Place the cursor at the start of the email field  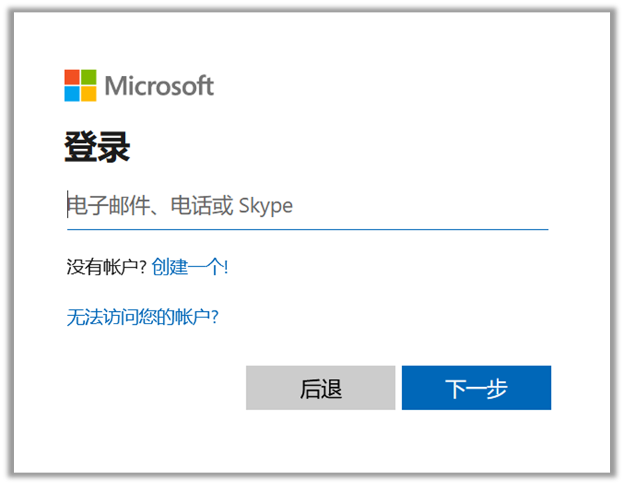pos(68,206)
